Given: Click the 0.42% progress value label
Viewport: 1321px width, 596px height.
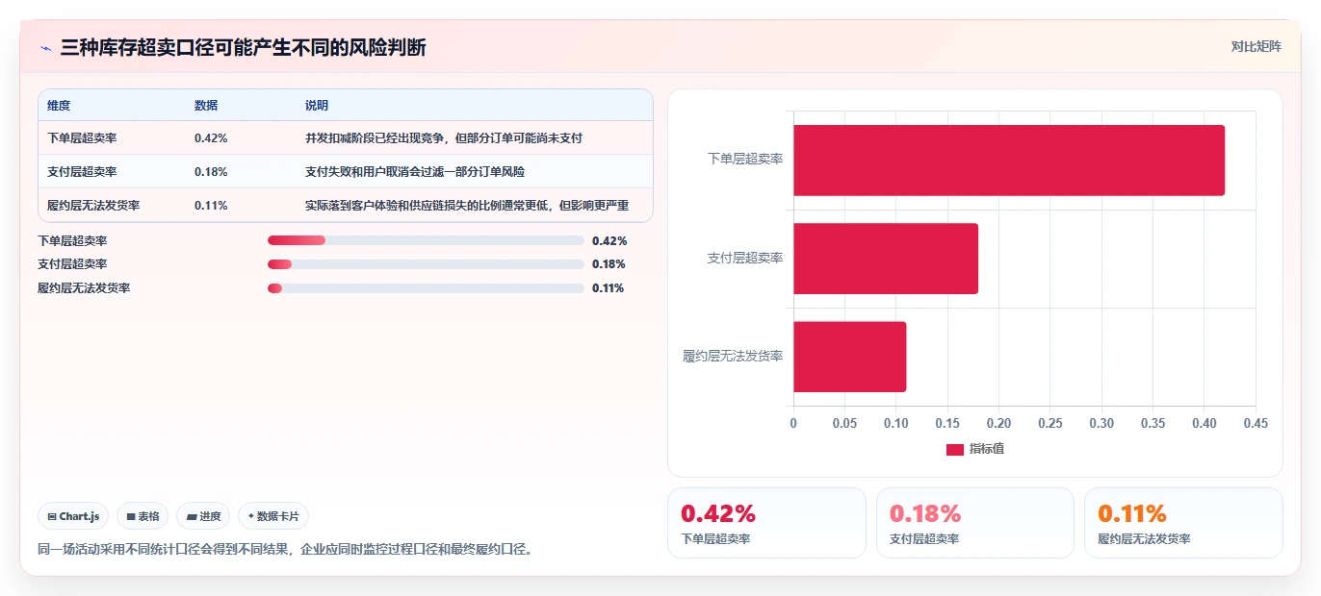Looking at the screenshot, I should tap(609, 241).
